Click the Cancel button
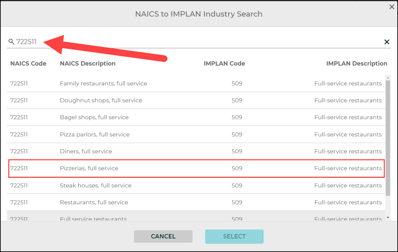398x252 pixels. [163, 236]
